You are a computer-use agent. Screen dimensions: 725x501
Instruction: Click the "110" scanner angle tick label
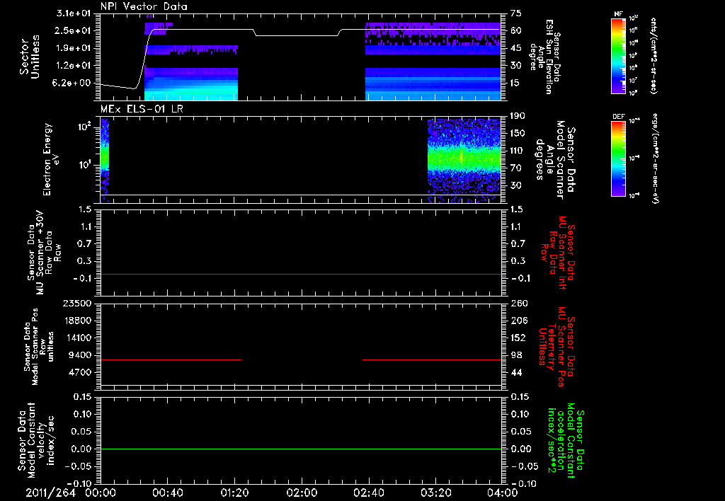(518, 151)
